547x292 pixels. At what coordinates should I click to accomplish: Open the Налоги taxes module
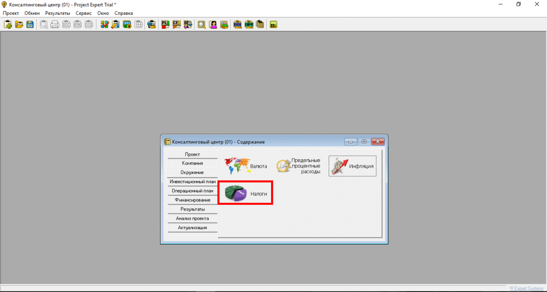pos(246,193)
